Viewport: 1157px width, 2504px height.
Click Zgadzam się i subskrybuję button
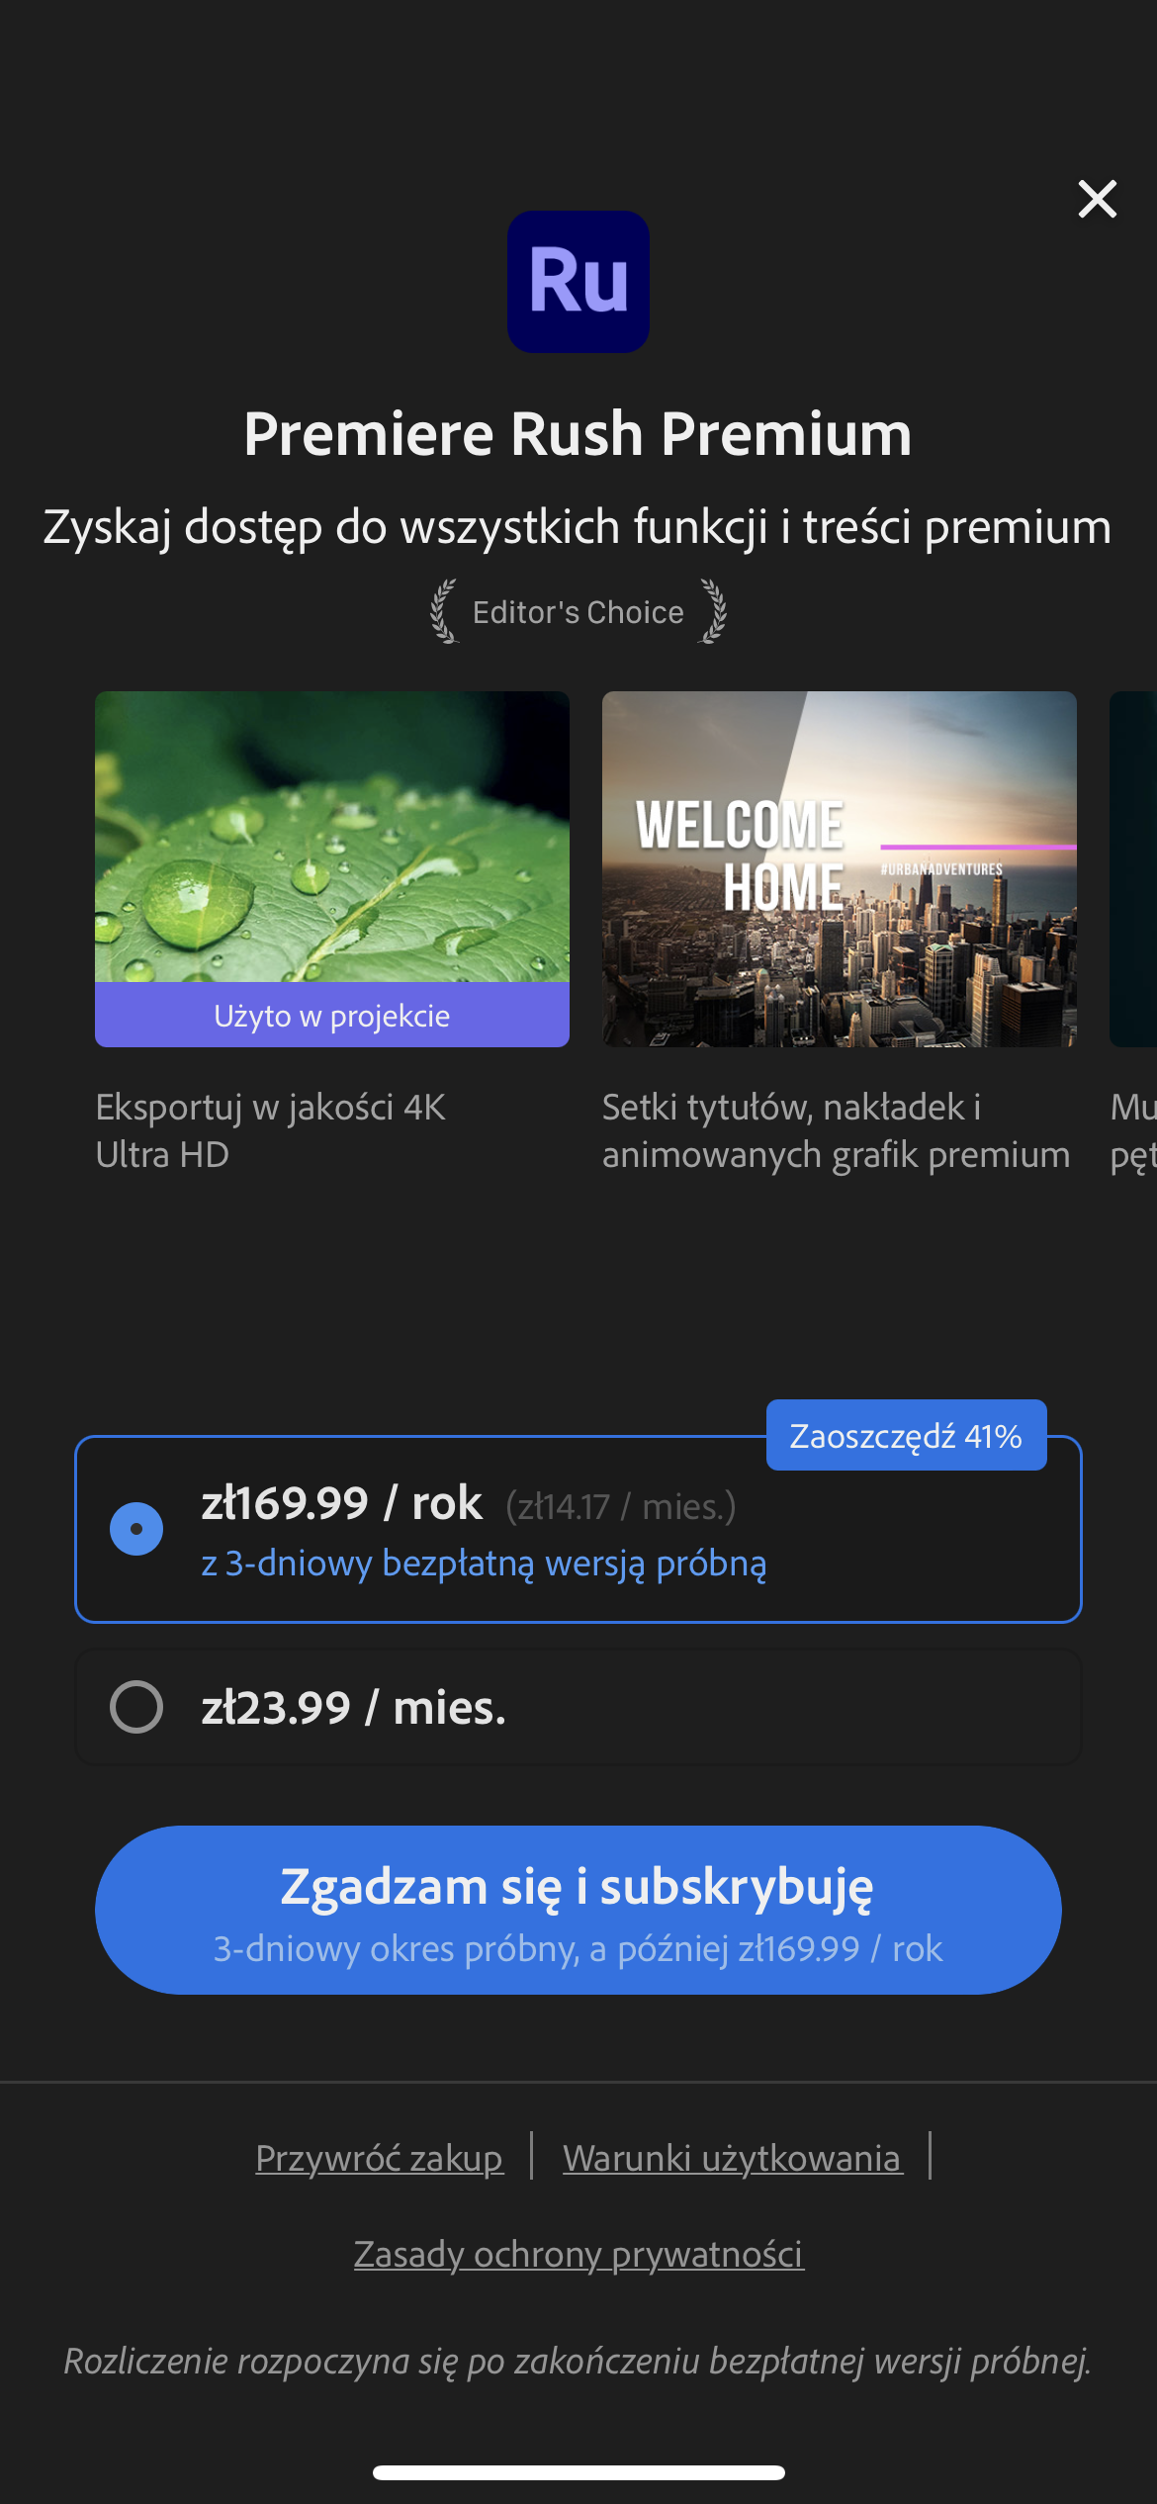point(578,1910)
